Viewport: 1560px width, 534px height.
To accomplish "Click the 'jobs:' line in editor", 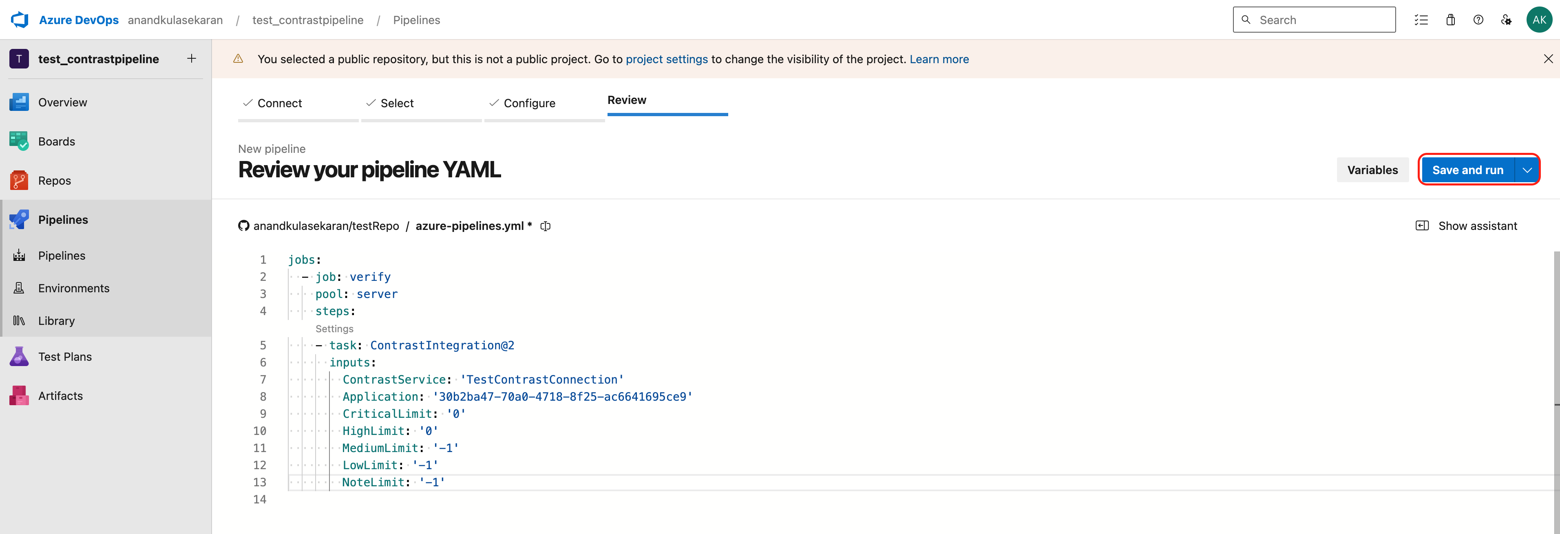I will coord(305,260).
